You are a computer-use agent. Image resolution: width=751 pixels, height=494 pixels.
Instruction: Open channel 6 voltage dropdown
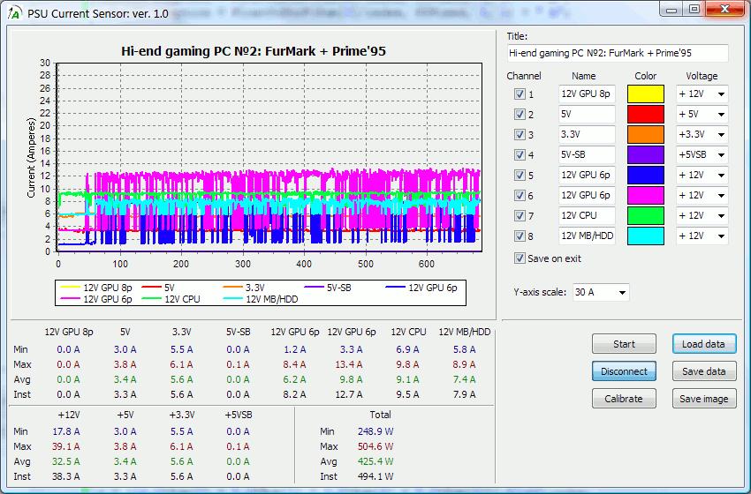point(702,196)
